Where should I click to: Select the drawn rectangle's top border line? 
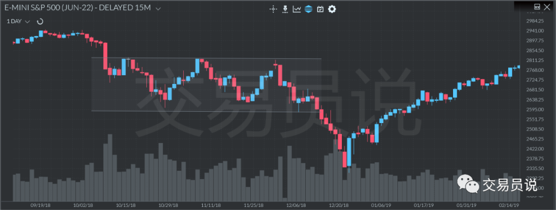click(206, 58)
